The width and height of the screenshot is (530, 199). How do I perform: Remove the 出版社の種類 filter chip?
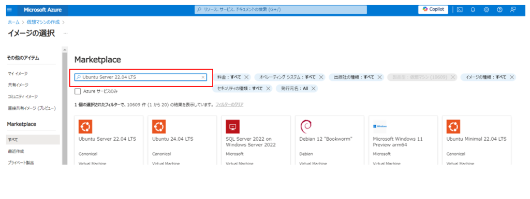tap(379, 77)
